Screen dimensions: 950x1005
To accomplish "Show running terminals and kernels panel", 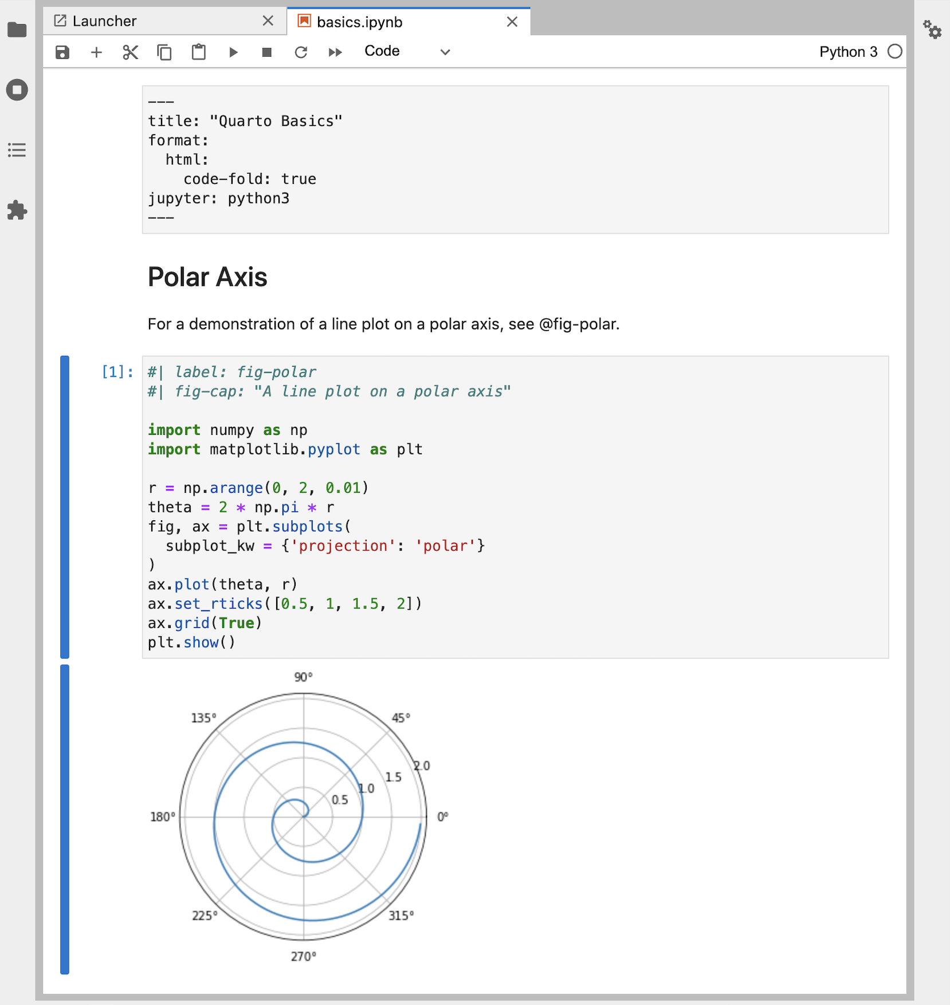I will (x=17, y=89).
